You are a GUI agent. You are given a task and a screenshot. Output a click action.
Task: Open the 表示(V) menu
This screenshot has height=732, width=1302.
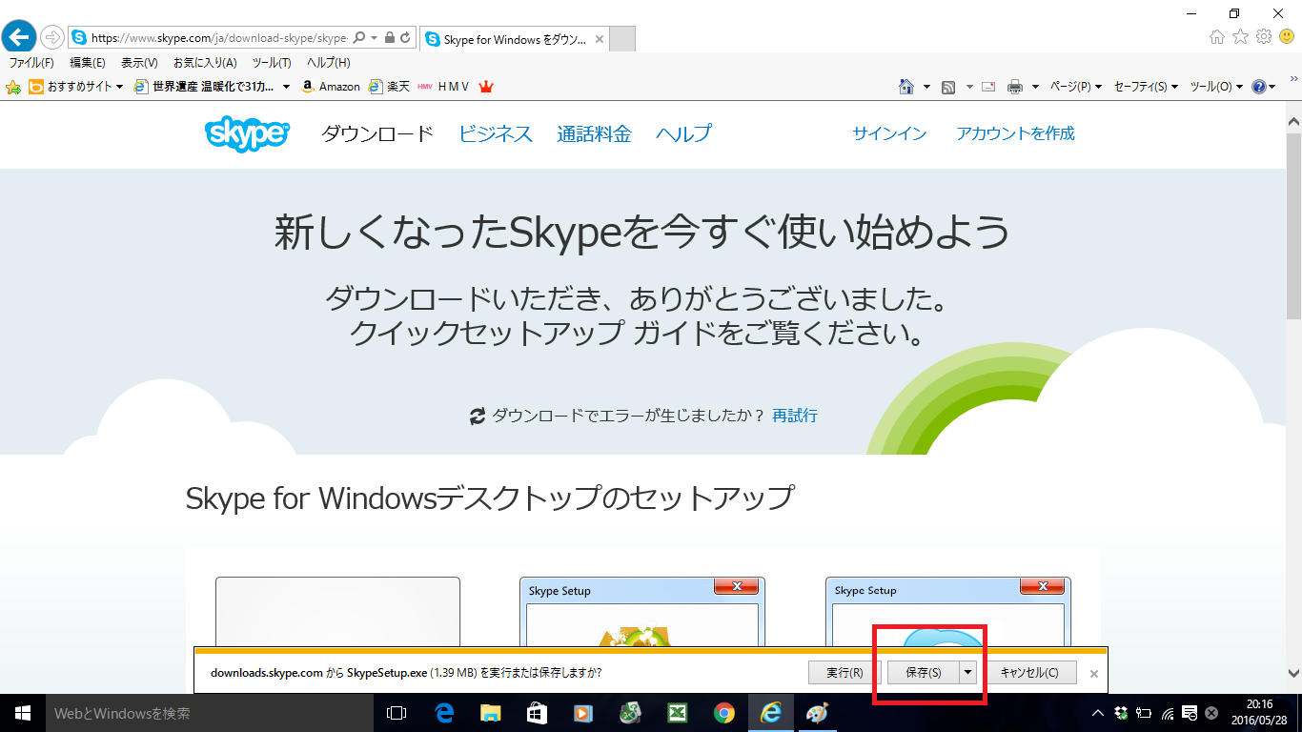coord(139,63)
